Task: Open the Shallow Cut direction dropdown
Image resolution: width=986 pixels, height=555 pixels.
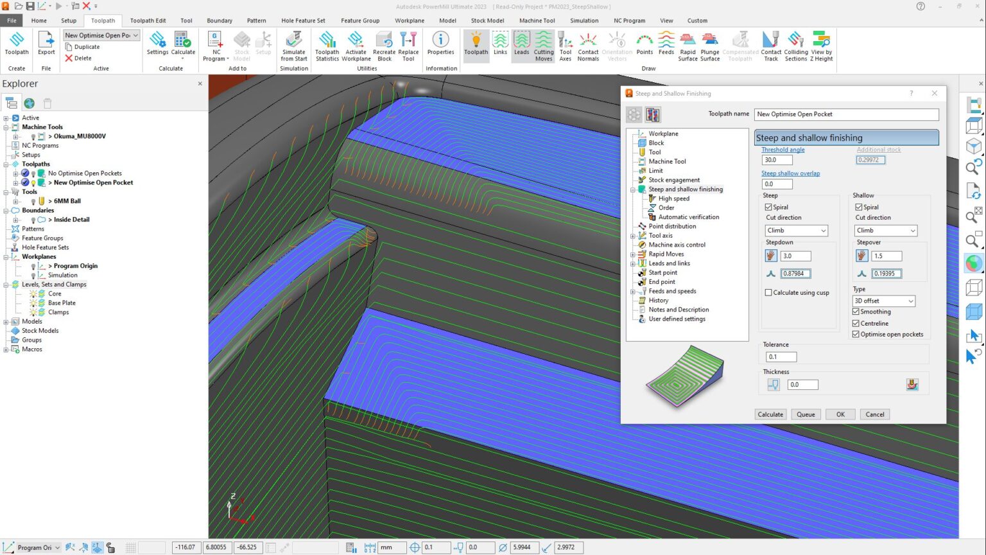Action: (886, 230)
